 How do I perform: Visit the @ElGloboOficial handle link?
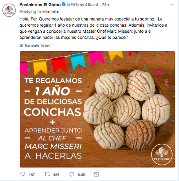coord(83,5)
